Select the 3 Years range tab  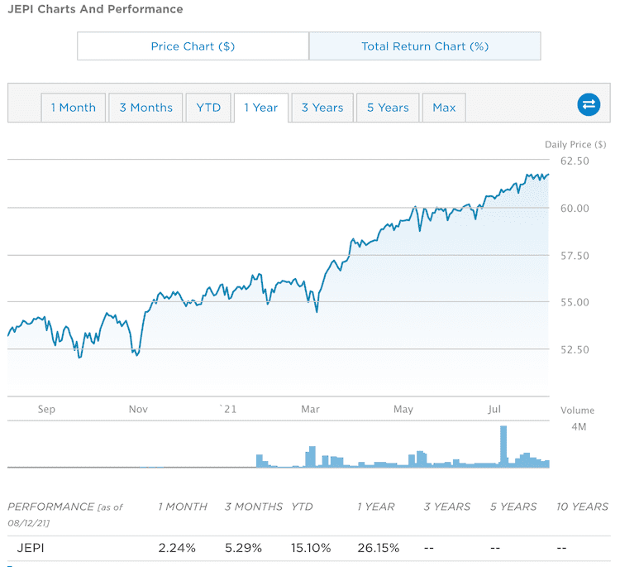(322, 108)
